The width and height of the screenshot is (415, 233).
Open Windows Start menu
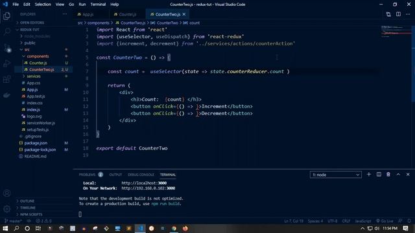pos(5,228)
